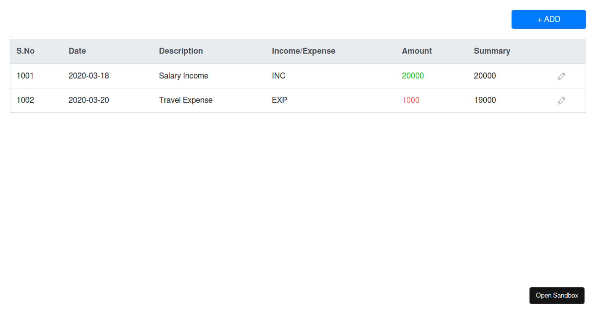Click the date 2020-03-18 cell

(88, 76)
